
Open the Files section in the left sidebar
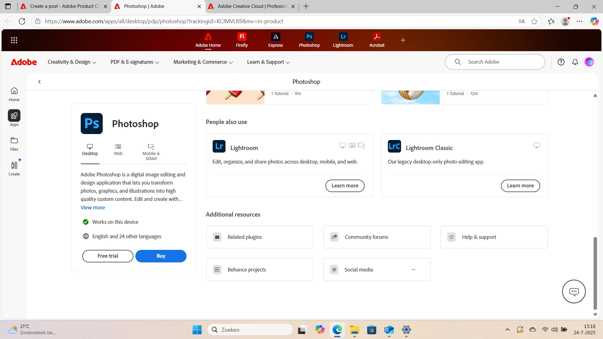[14, 144]
